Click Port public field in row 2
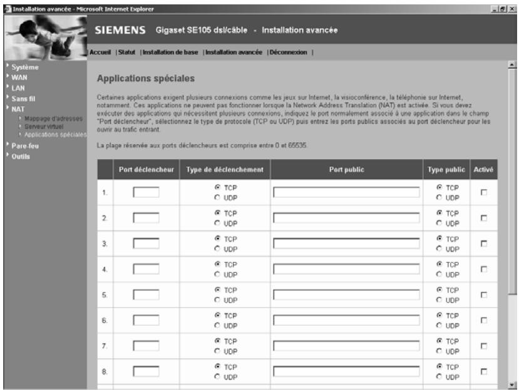This screenshot has width=519, height=390. click(x=346, y=218)
